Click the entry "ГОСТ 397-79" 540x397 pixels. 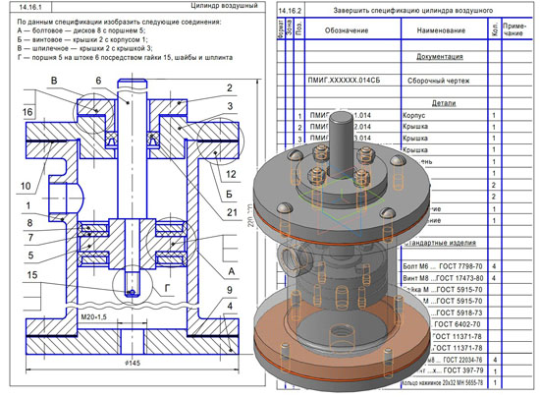coord(463,370)
